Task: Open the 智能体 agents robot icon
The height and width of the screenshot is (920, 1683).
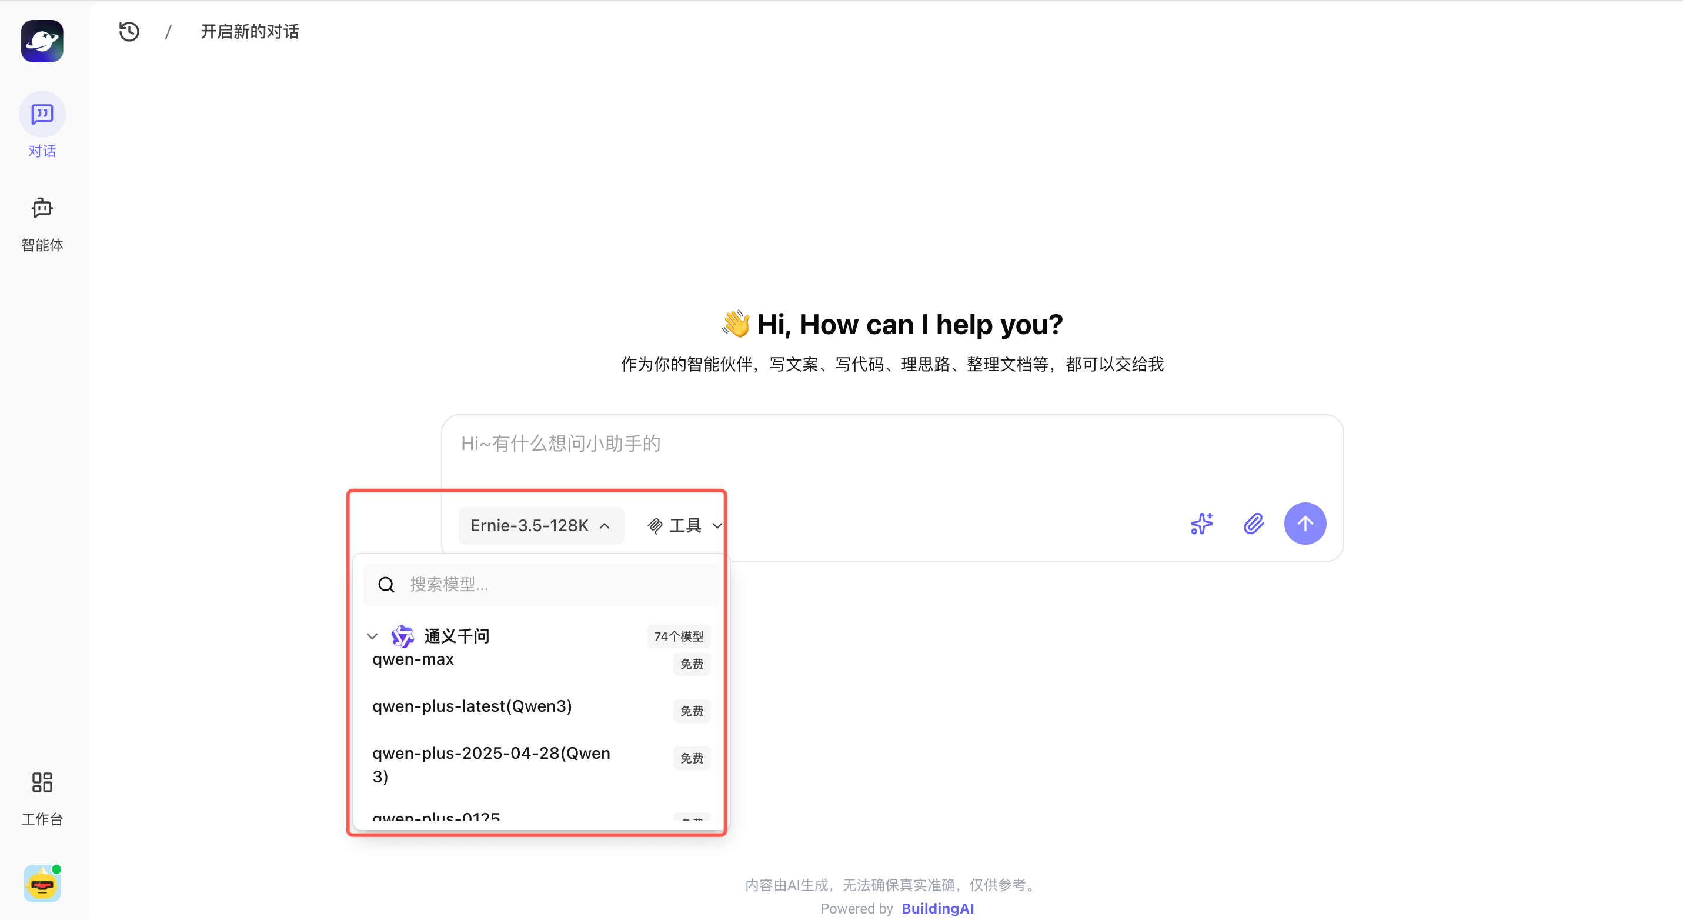Action: [x=42, y=208]
